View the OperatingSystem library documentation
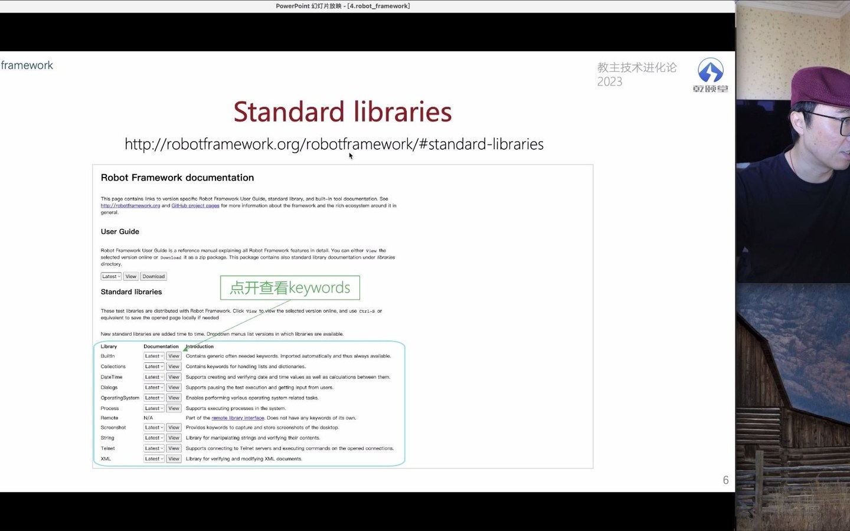This screenshot has width=850, height=531. point(174,398)
